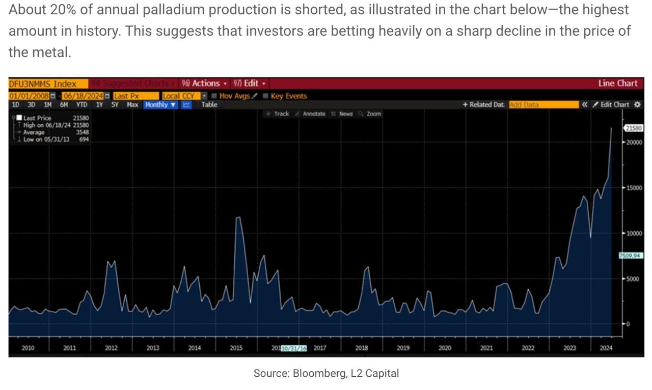
Task: Click the Mov Avgs pencil icon
Action: tap(255, 96)
